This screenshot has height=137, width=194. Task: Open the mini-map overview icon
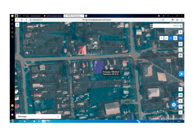point(180,95)
